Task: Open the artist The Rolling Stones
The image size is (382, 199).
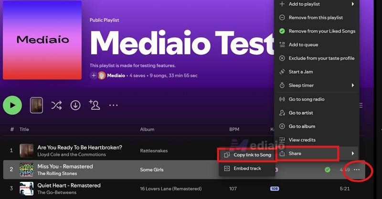Action: (57, 173)
